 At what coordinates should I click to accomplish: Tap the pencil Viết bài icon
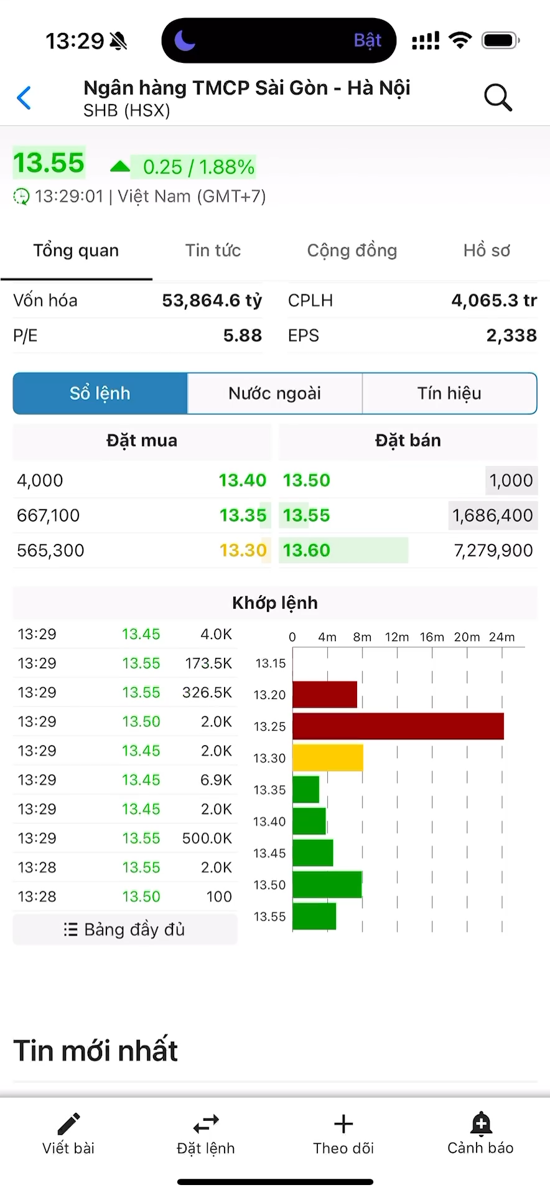[68, 1123]
